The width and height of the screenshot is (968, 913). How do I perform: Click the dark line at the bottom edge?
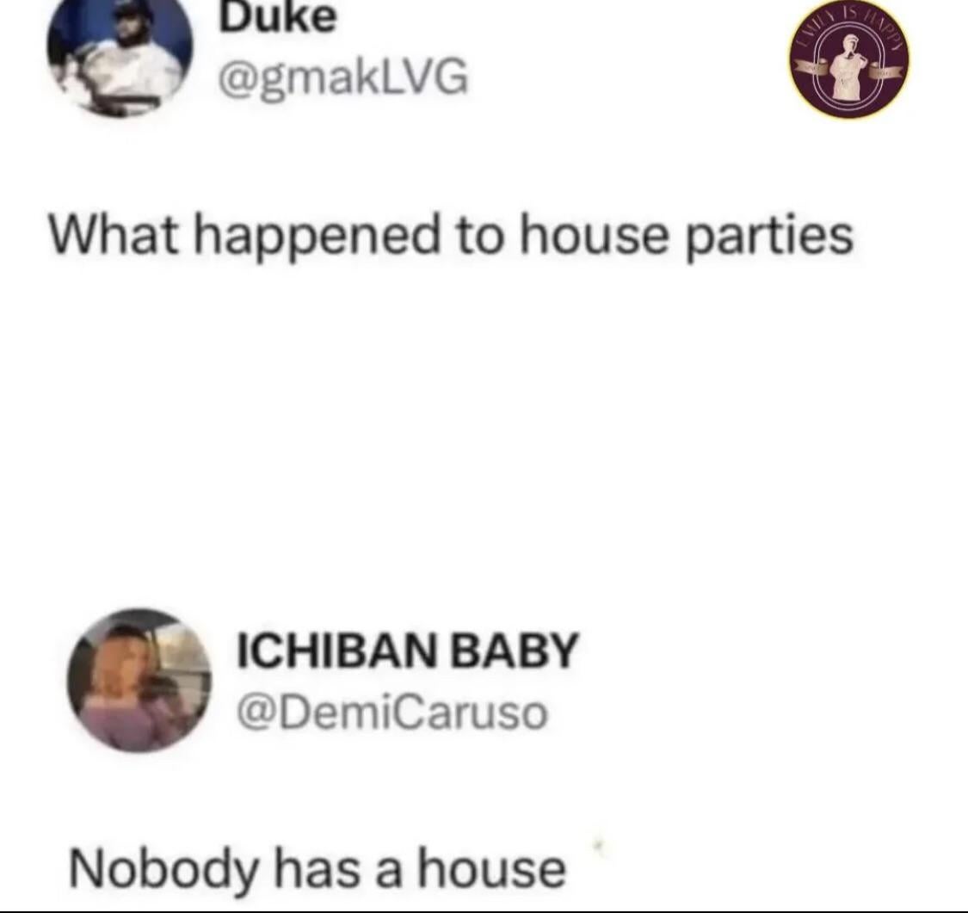484,911
